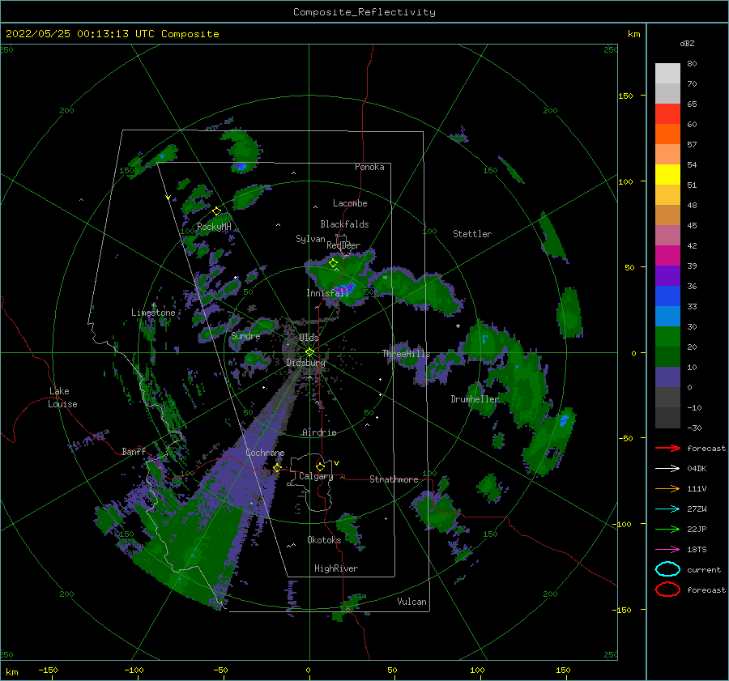Pick the magenta 39–42 dBZ color swatch

(x=667, y=256)
